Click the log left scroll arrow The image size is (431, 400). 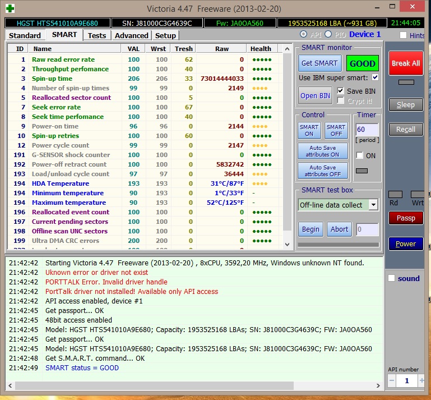(x=10, y=385)
